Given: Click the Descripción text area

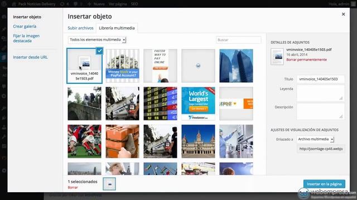Looking at the screenshot, I should (x=321, y=111).
